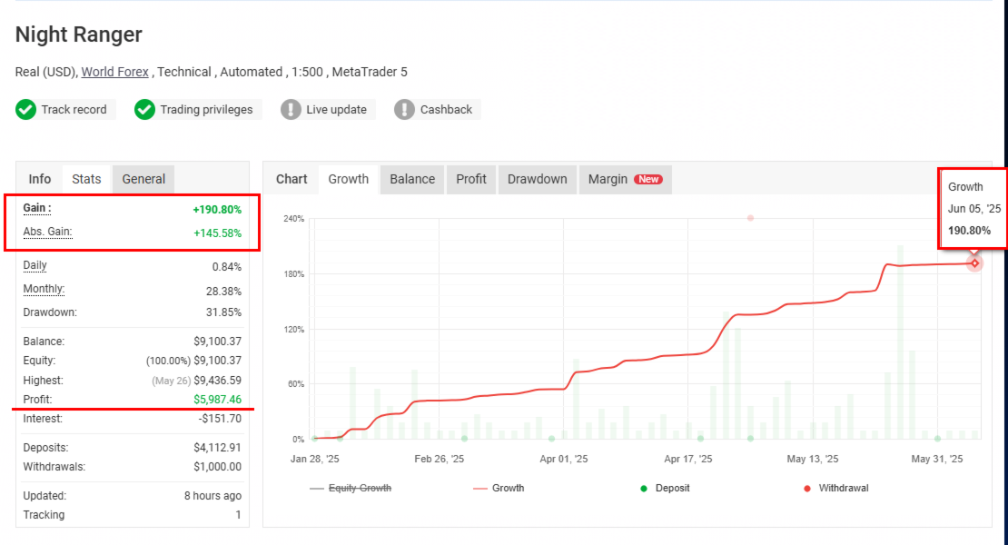The image size is (1008, 545).
Task: Switch to the General tab
Action: point(143,179)
